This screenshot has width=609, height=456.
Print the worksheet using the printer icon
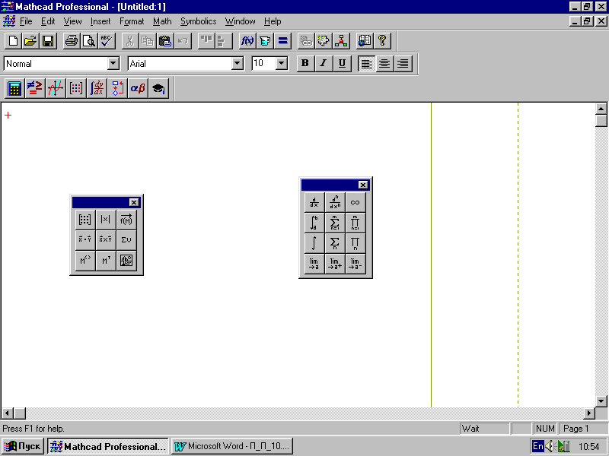point(72,41)
